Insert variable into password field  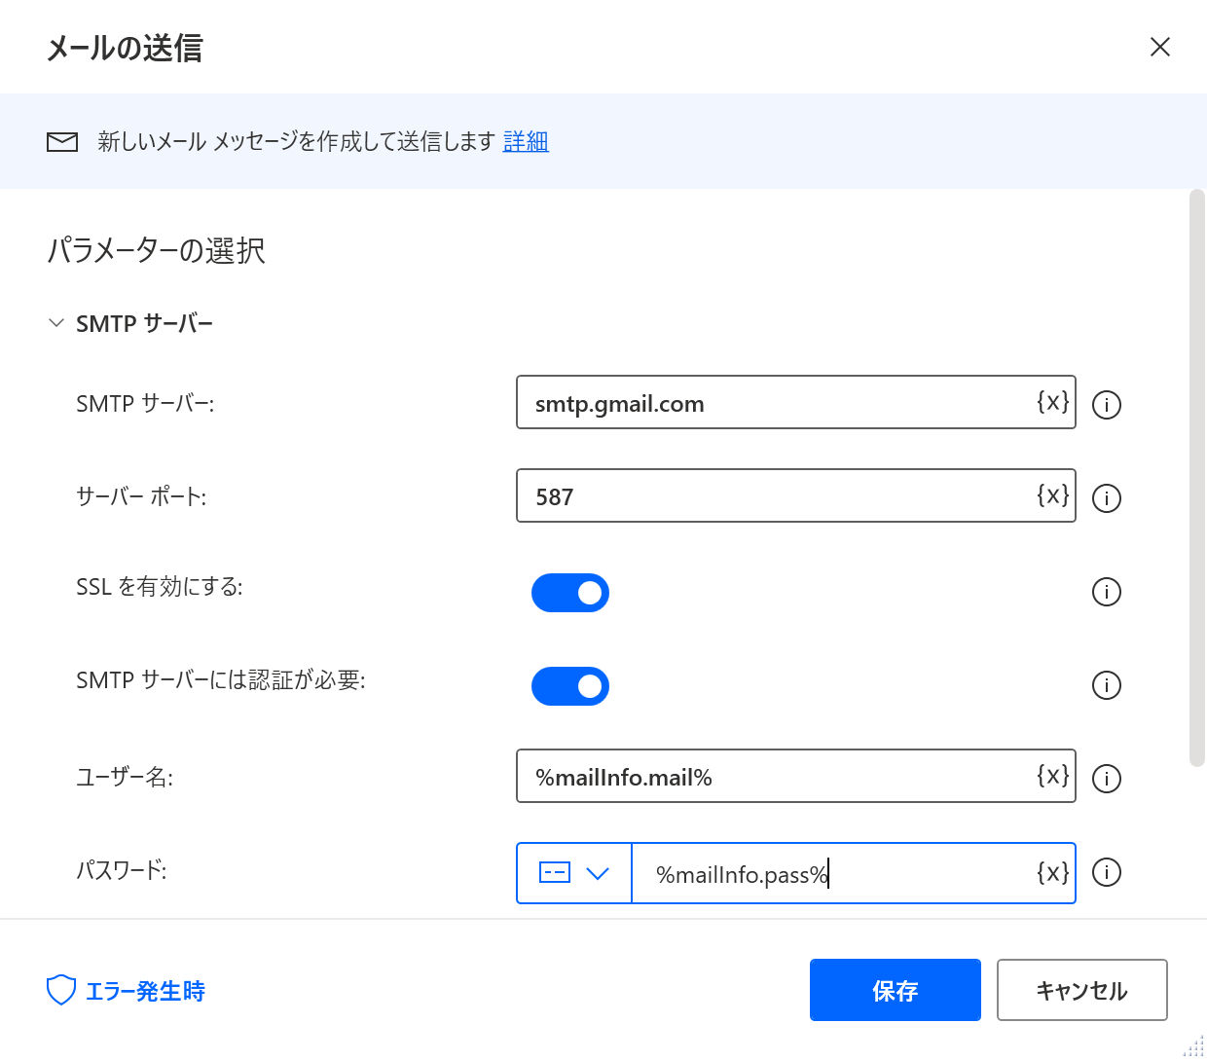pos(1053,872)
